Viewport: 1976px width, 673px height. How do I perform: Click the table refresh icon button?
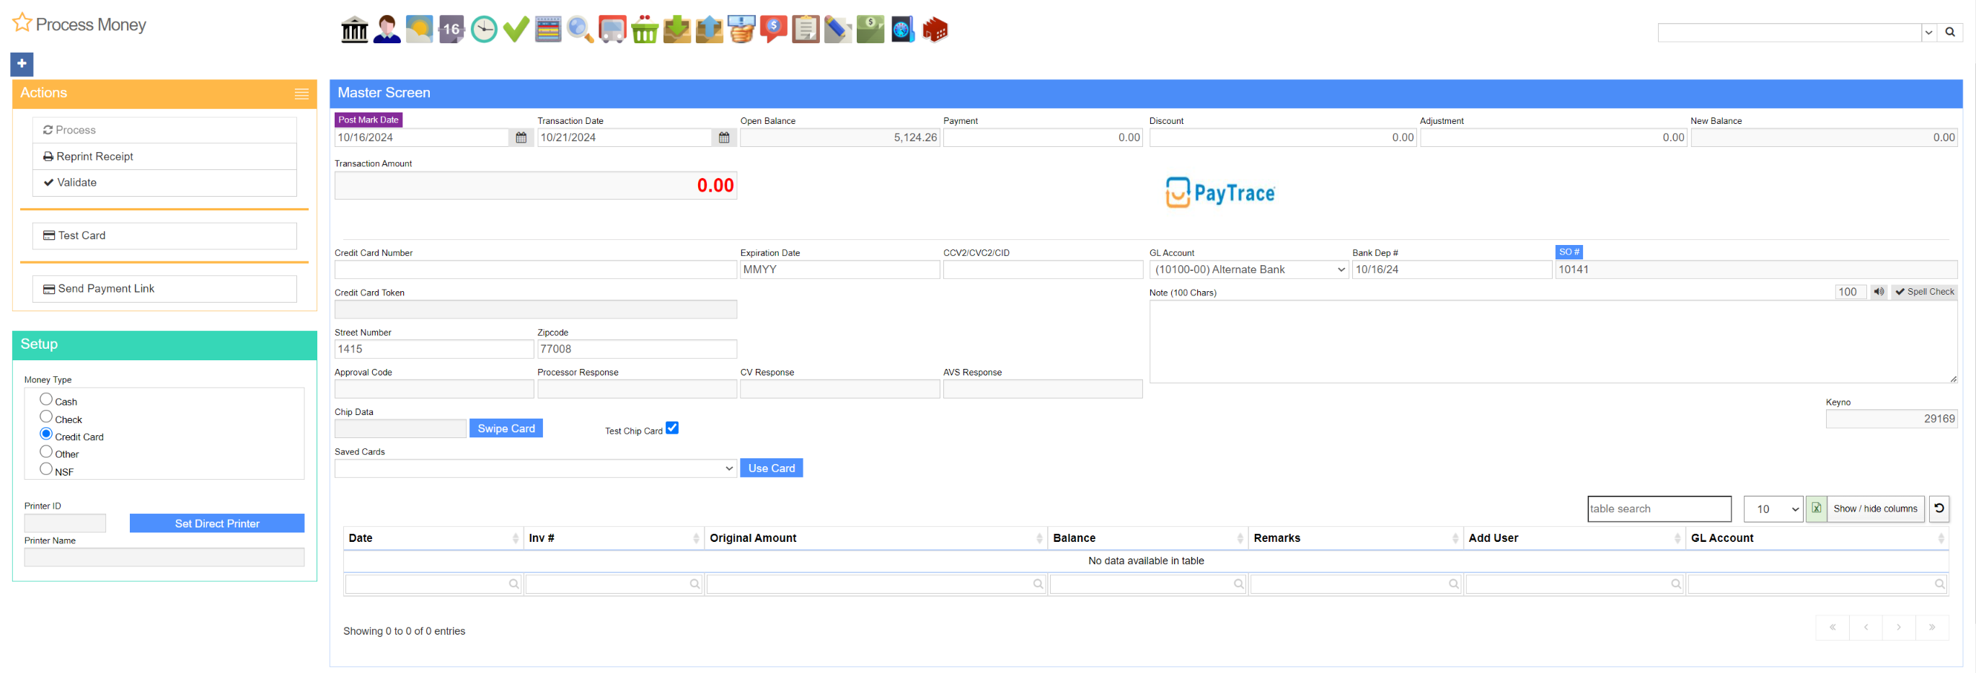pos(1938,508)
